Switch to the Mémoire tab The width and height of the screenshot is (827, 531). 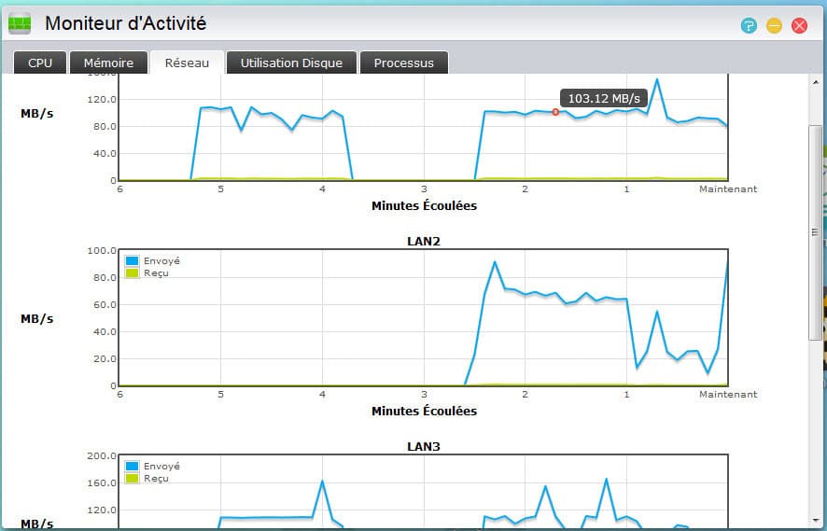[x=108, y=63]
